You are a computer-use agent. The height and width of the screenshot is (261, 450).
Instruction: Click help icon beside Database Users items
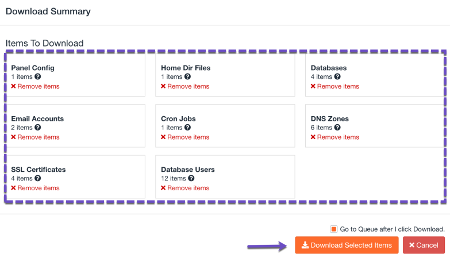(191, 178)
